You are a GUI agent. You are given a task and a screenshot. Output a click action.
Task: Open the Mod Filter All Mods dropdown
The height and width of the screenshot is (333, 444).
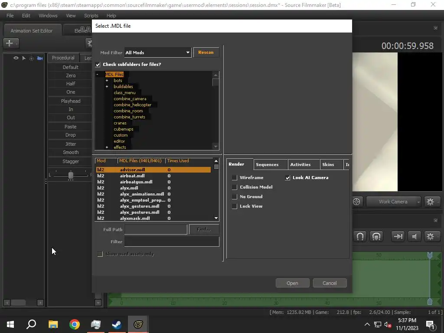pos(158,52)
